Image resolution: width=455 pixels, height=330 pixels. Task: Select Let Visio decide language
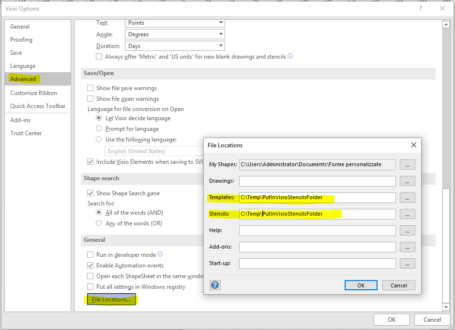tap(99, 118)
